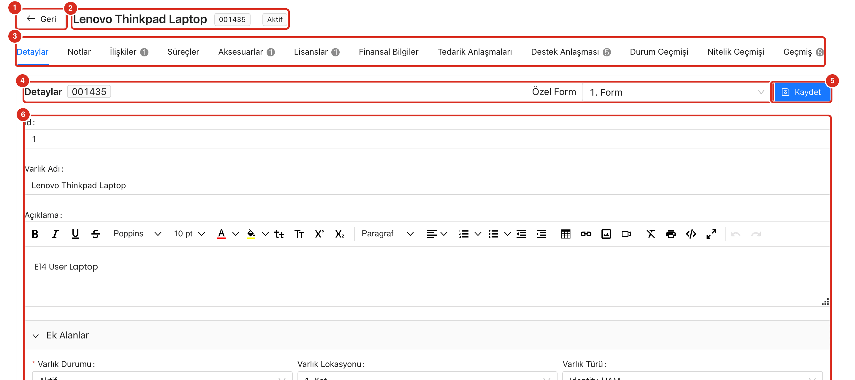Viewport: 855px width, 380px height.
Task: Increase indent of the paragraph
Action: pyautogui.click(x=541, y=234)
